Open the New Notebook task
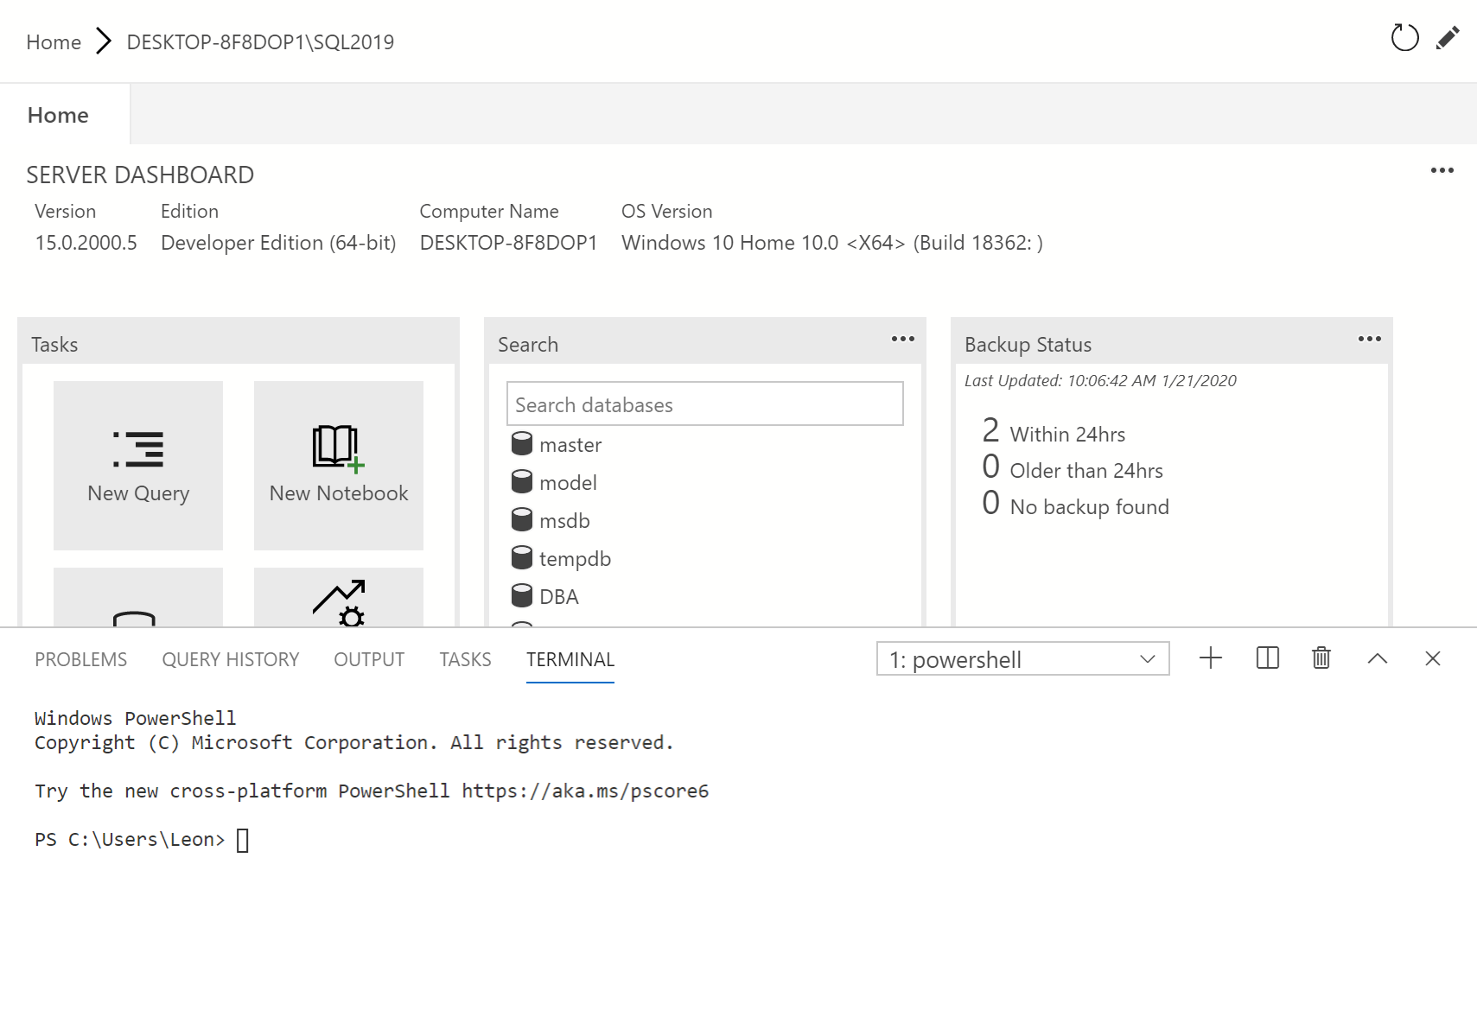 pos(339,466)
